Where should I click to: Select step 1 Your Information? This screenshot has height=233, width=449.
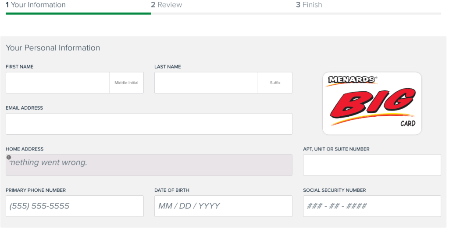pyautogui.click(x=36, y=5)
